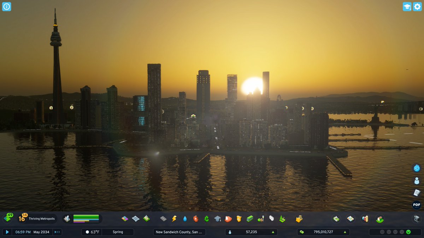This screenshot has height=238, width=424.
Task: Open the zone demand buildings icon
Action: point(67,219)
